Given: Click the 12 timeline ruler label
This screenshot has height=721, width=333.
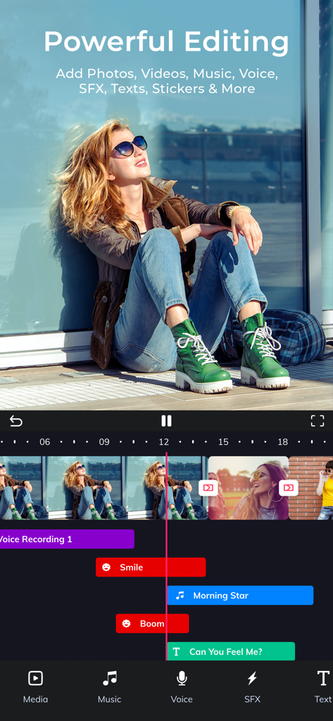Looking at the screenshot, I should [164, 442].
